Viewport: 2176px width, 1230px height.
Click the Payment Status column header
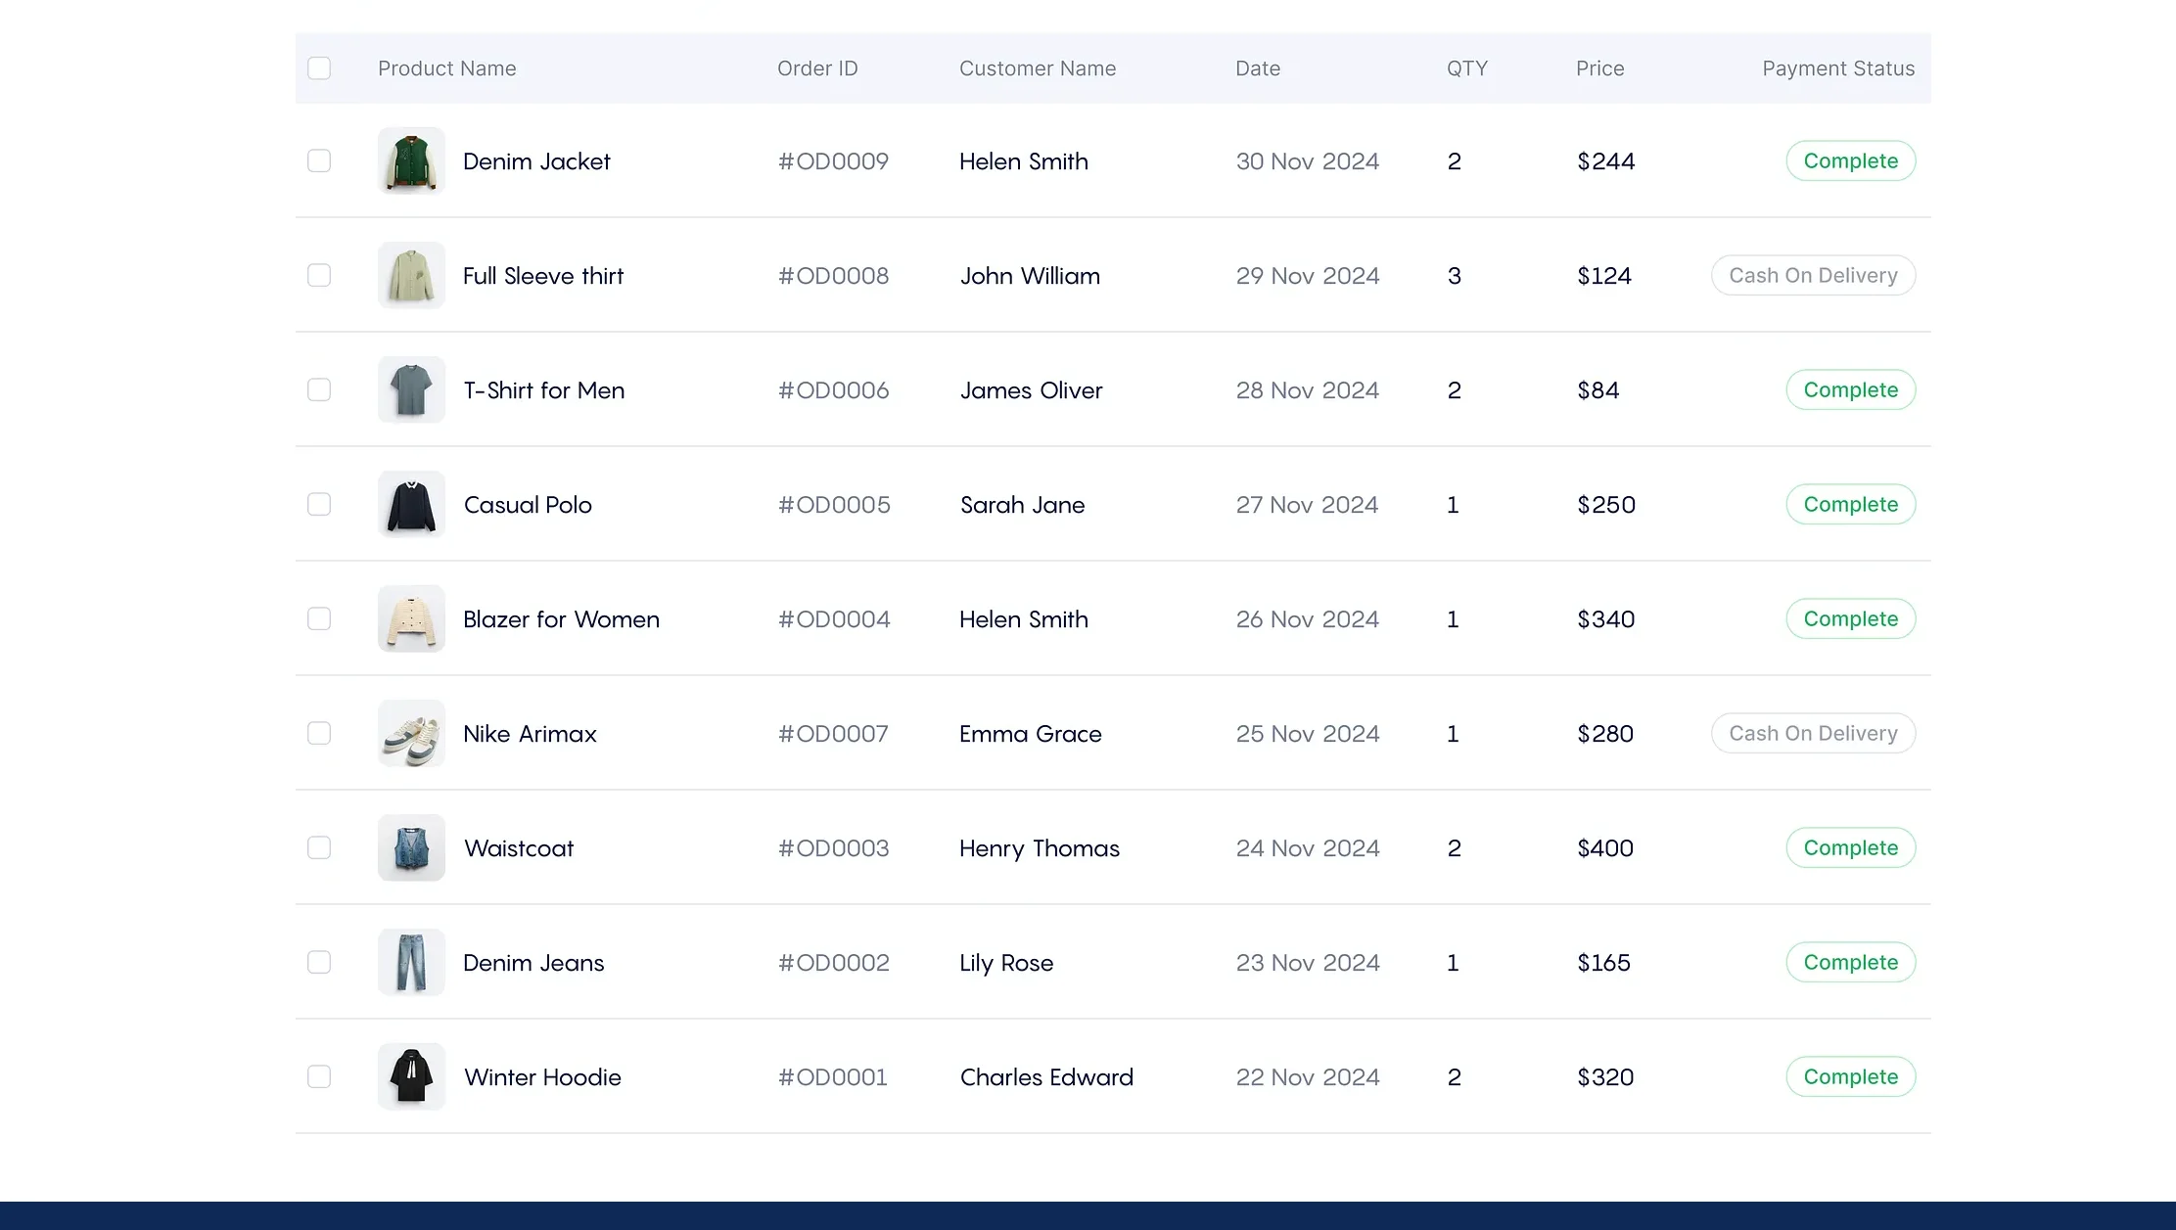coord(1837,68)
